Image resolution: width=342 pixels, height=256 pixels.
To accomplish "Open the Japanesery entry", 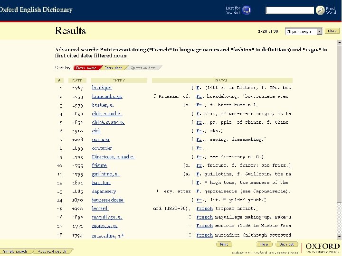I will coord(104,192).
